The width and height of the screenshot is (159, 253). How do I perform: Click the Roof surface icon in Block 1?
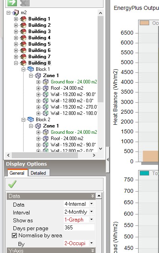click(46, 88)
